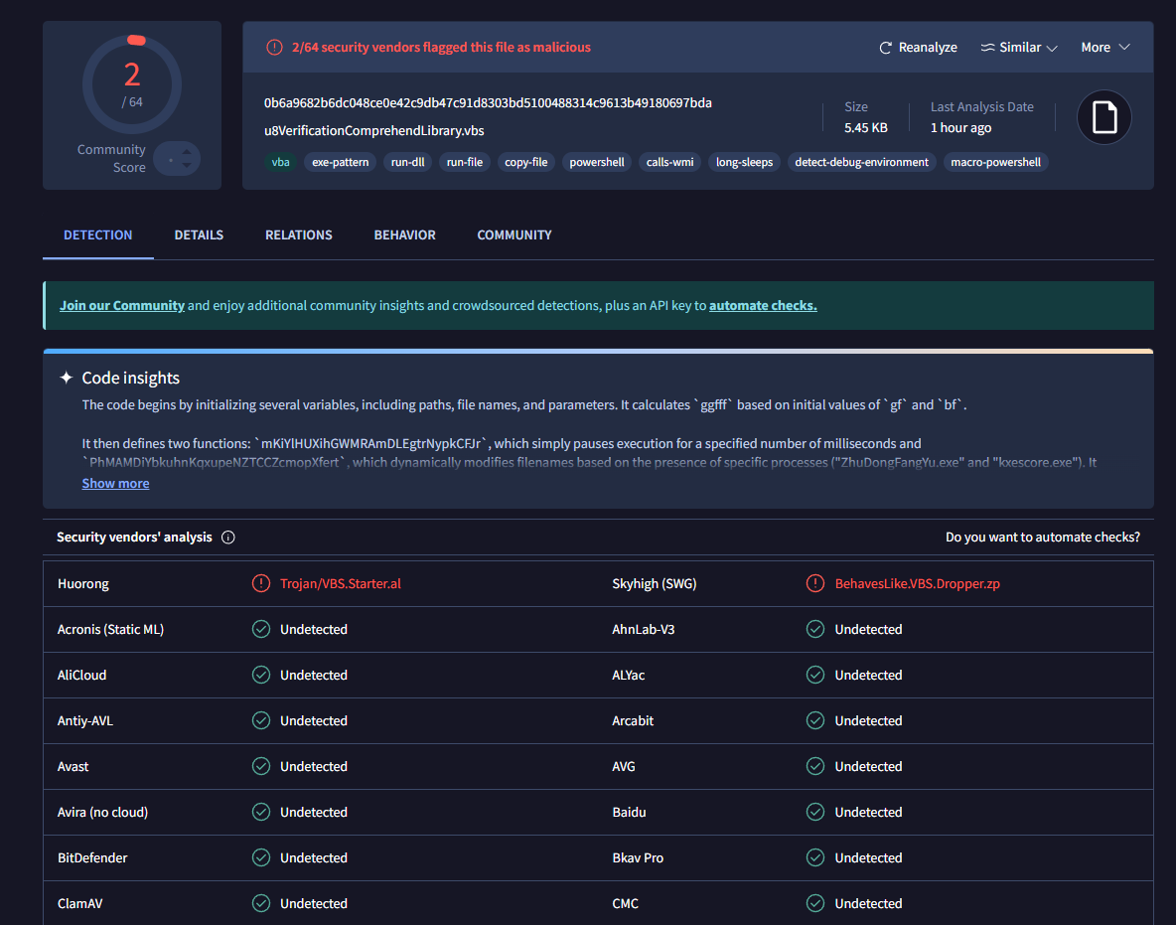Image resolution: width=1176 pixels, height=925 pixels.
Task: Upvote using the community score up arrow
Action: pos(187,152)
